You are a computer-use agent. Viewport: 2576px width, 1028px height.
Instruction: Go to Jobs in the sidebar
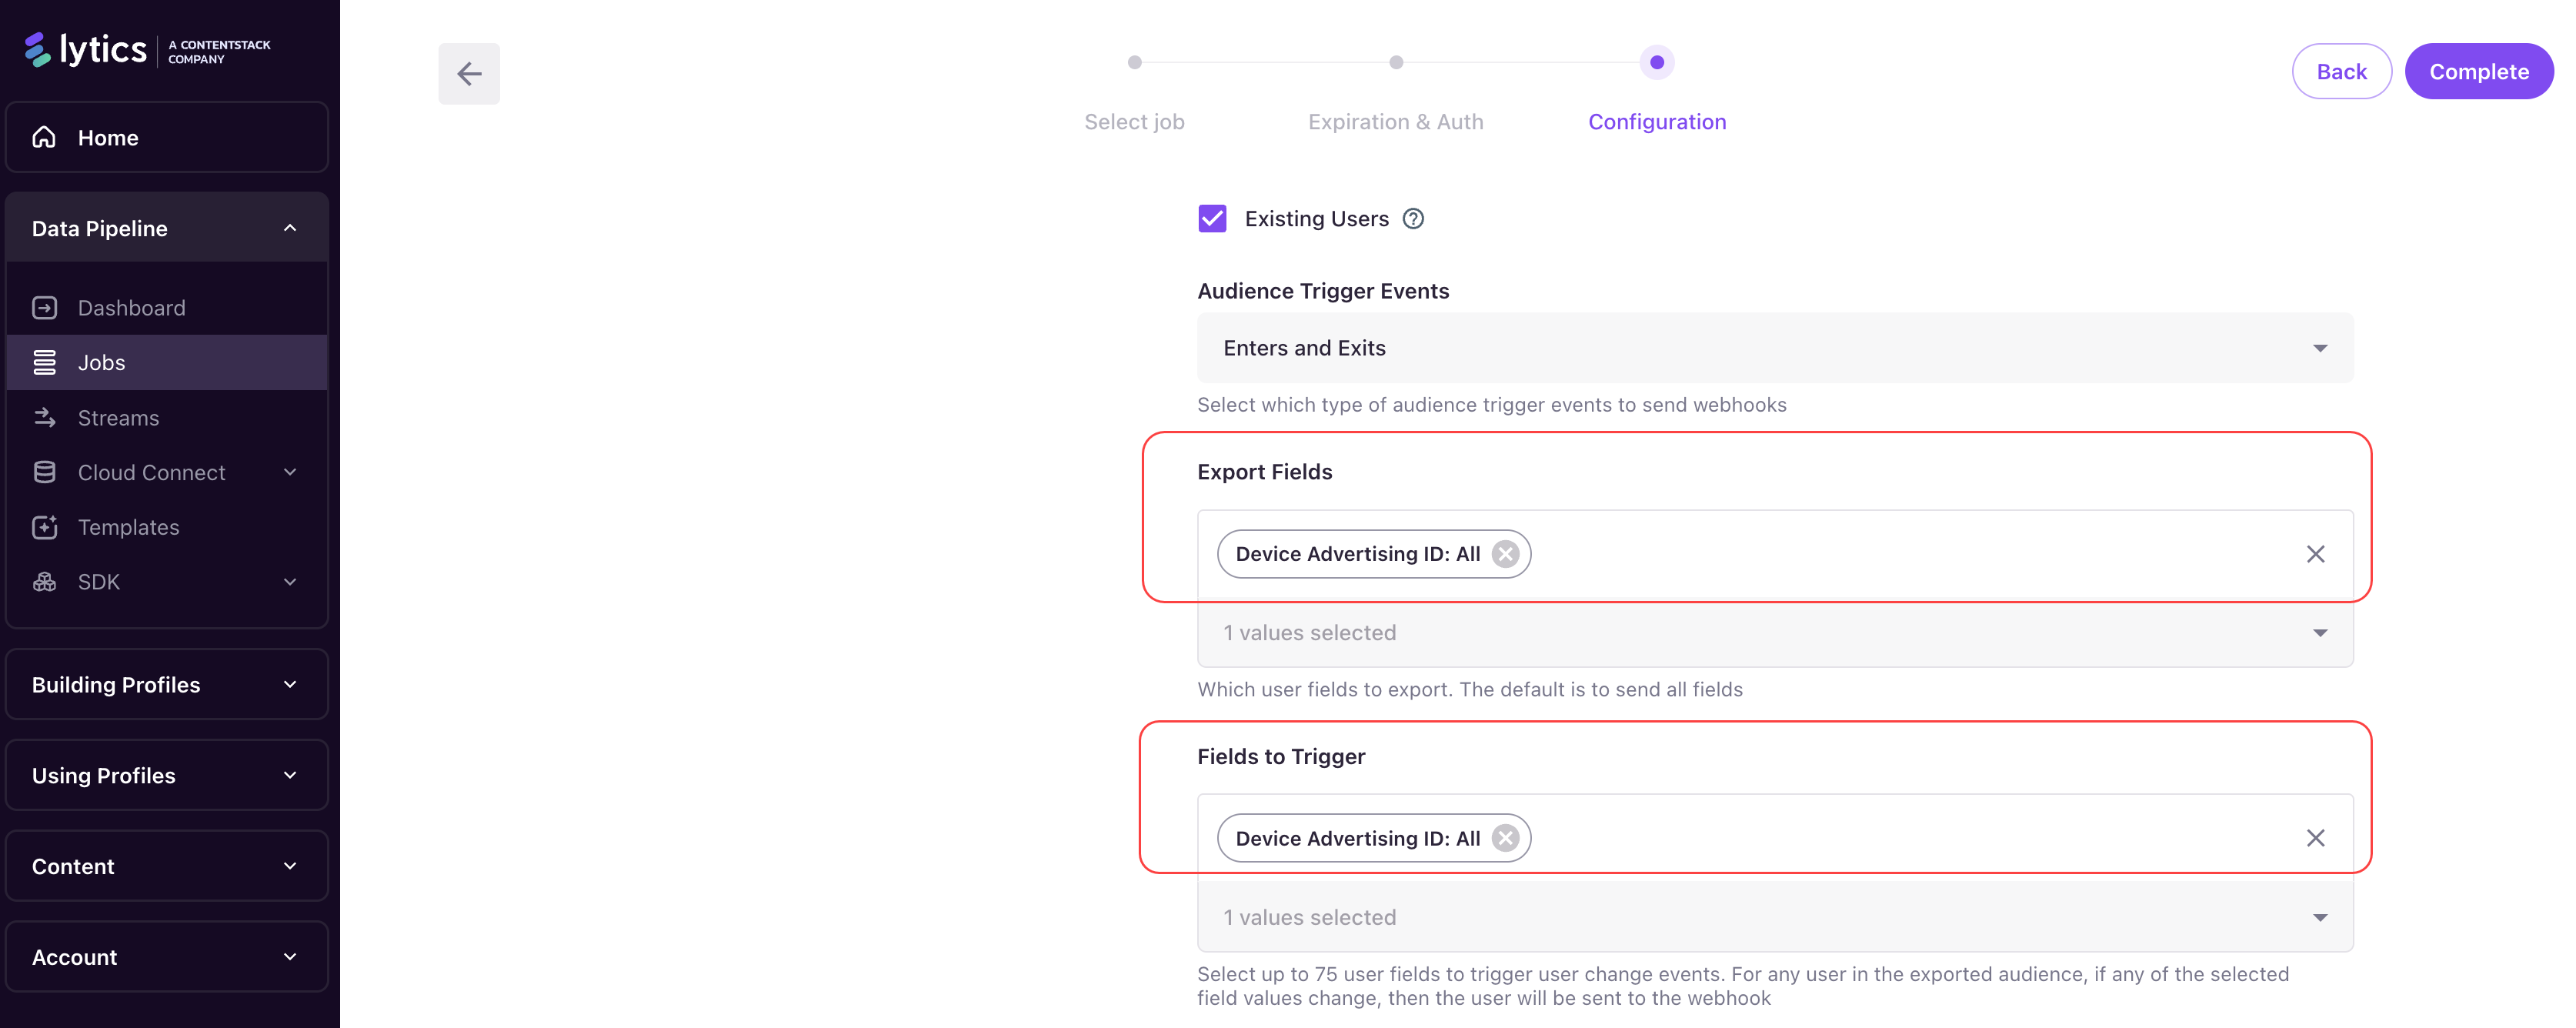click(102, 362)
